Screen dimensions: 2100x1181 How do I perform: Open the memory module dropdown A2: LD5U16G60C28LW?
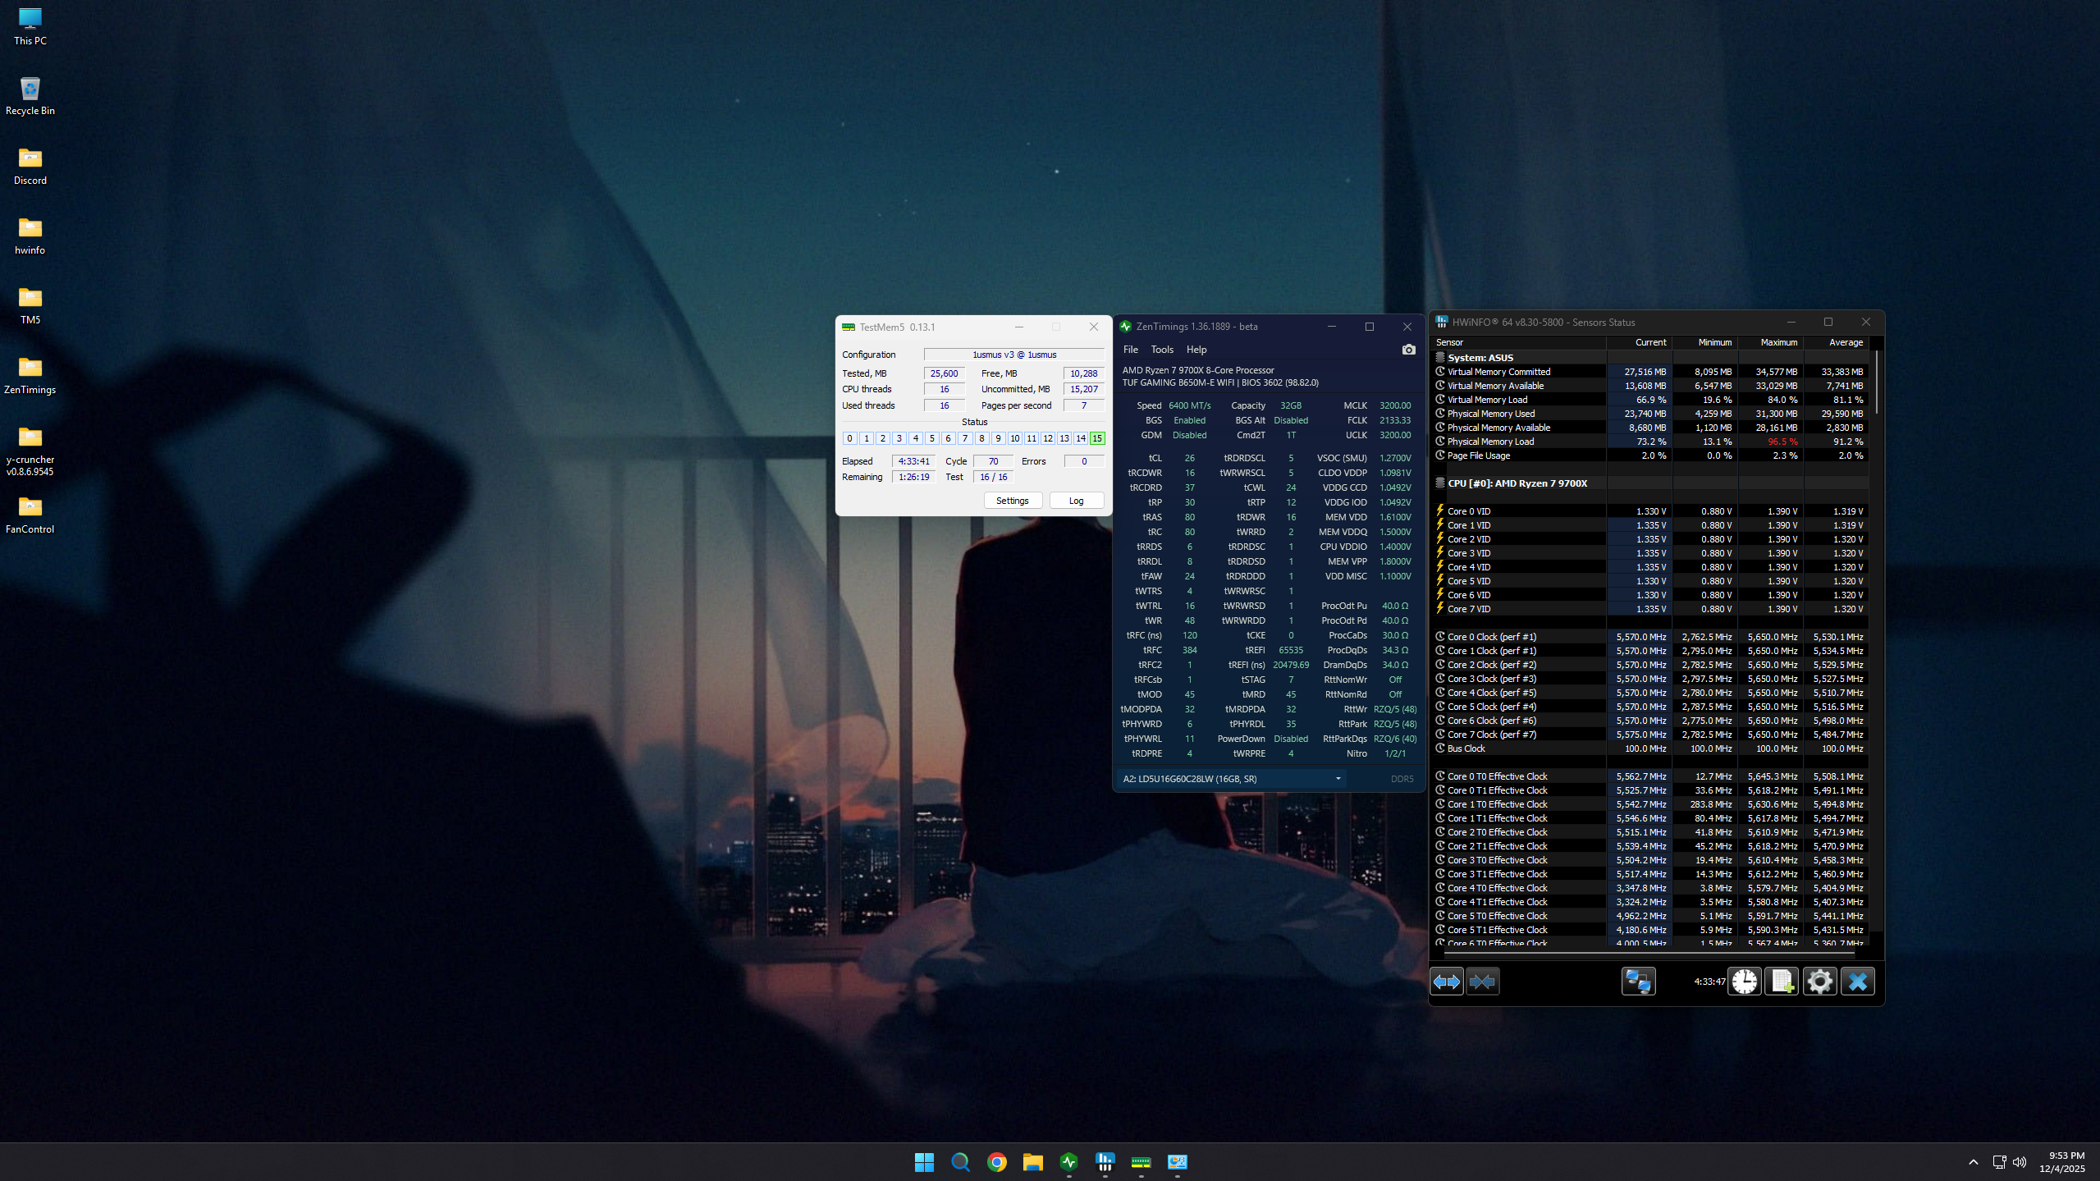(x=1232, y=779)
